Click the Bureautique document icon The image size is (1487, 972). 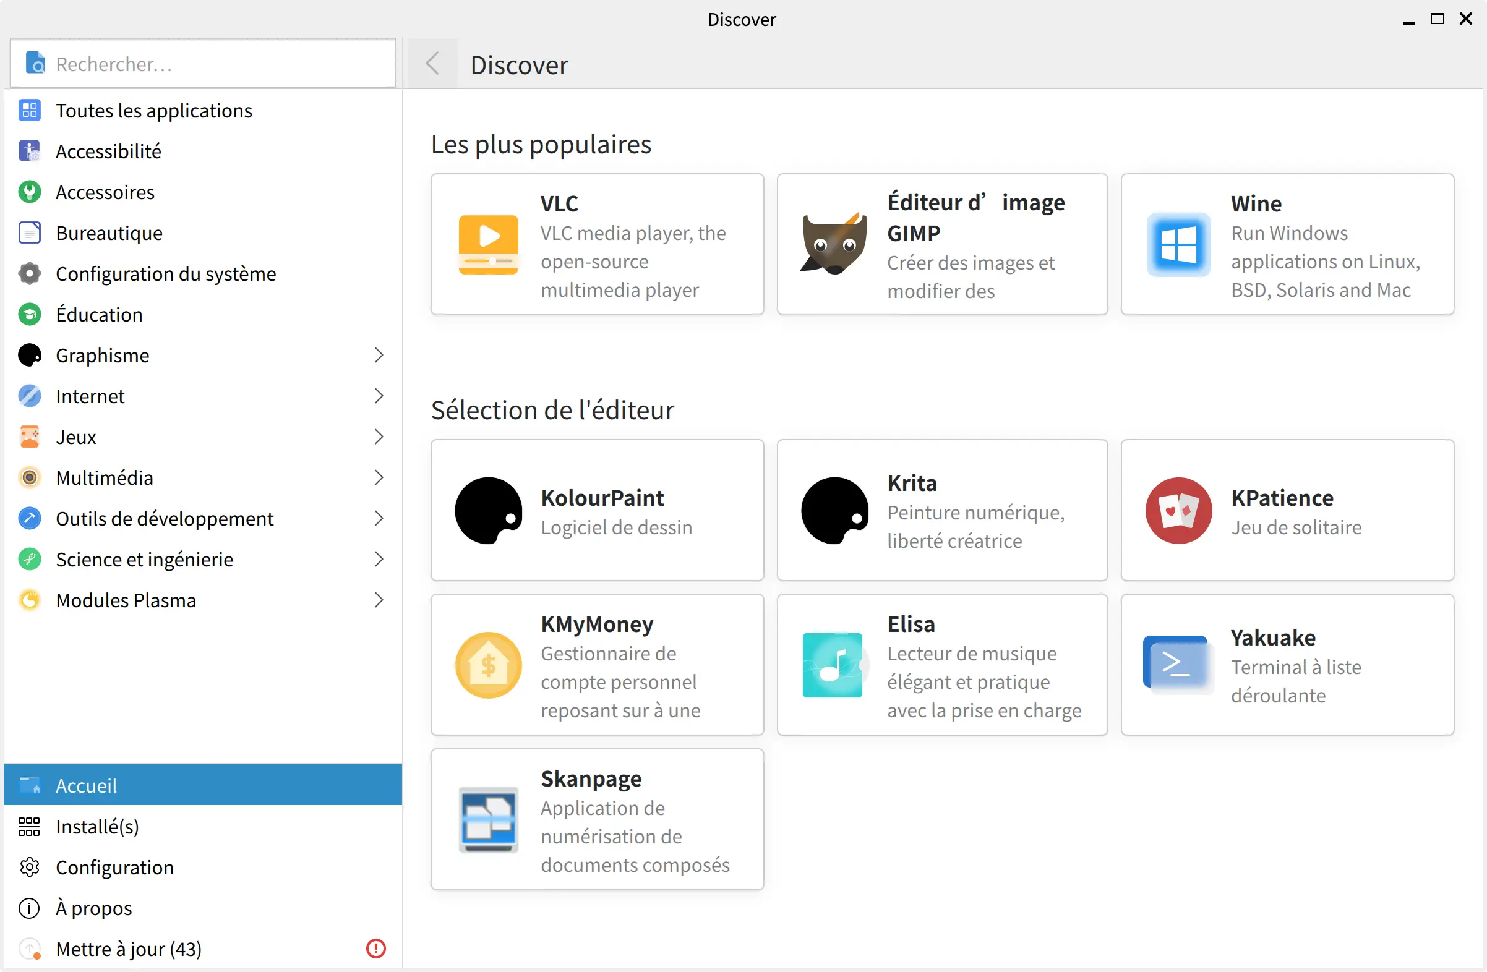click(x=29, y=233)
